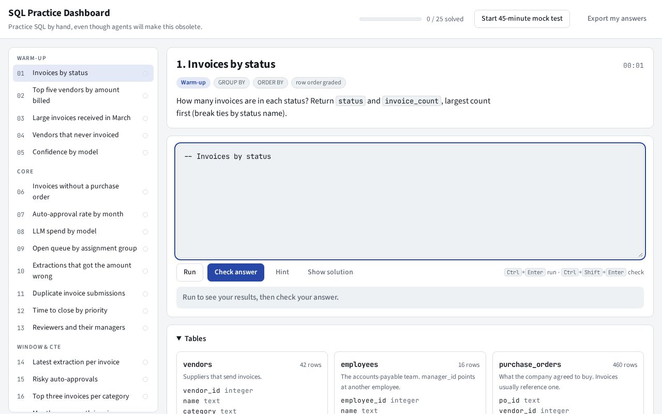This screenshot has height=414, width=662.
Task: Click Check answer button
Action: (x=236, y=272)
